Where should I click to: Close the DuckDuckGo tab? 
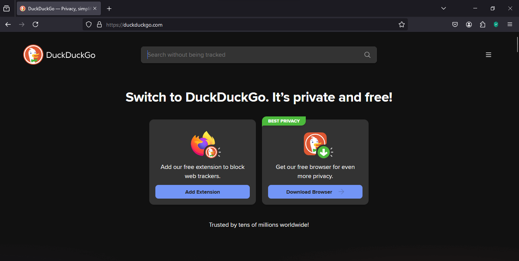95,8
